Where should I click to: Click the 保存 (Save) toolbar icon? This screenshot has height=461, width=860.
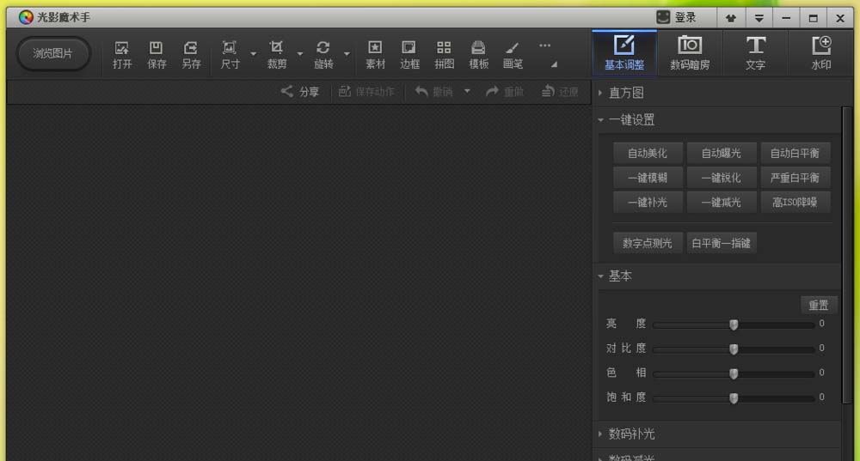coord(157,55)
